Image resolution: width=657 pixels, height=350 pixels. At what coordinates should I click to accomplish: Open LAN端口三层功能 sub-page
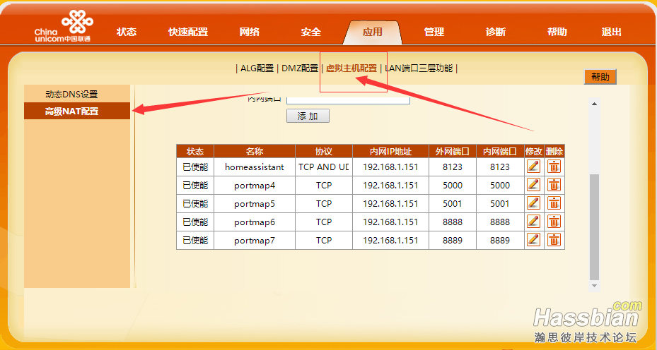click(x=419, y=68)
